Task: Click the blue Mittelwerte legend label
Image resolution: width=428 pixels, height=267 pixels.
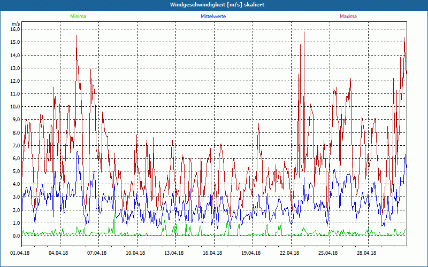Action: point(213,17)
